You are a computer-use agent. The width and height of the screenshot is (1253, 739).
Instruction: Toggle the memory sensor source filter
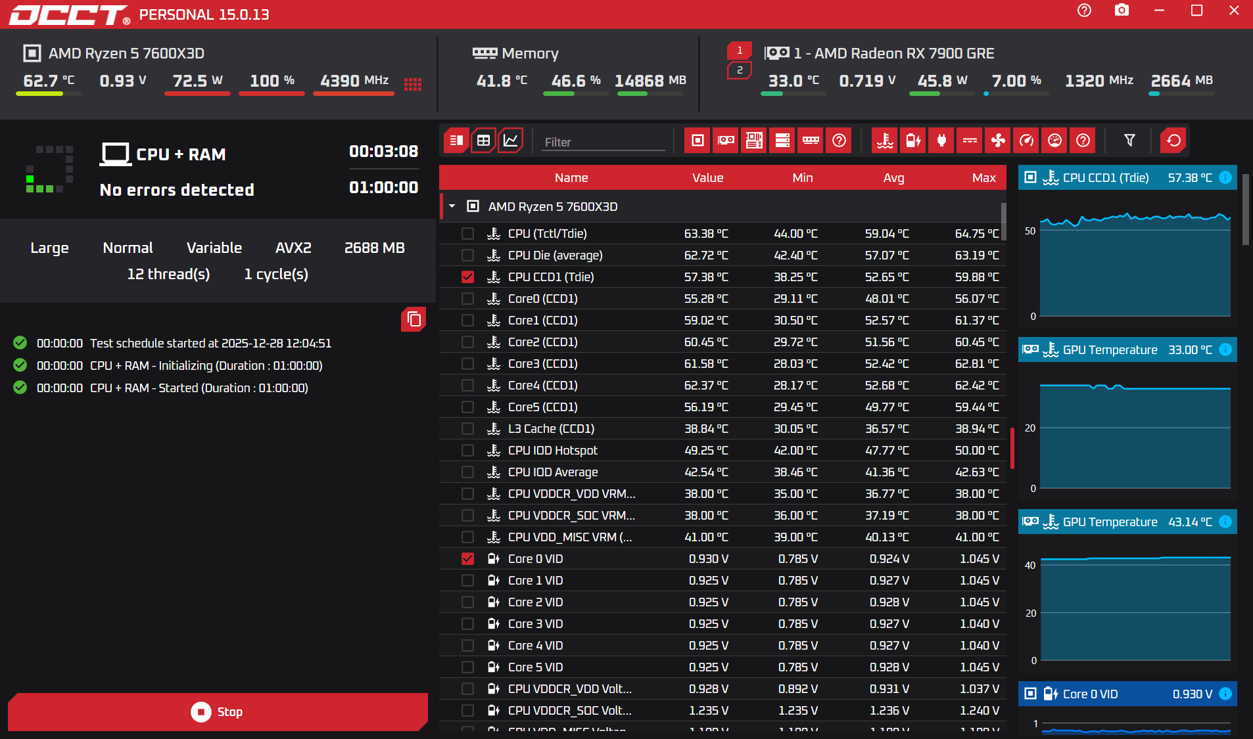[811, 141]
